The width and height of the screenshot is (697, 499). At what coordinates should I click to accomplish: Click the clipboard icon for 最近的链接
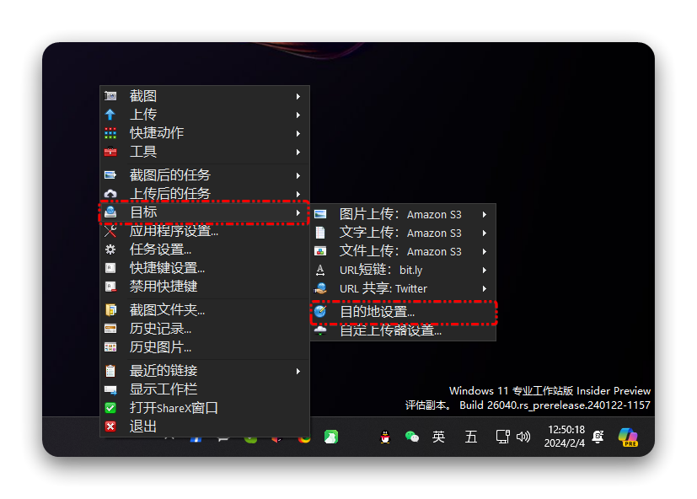click(x=110, y=371)
